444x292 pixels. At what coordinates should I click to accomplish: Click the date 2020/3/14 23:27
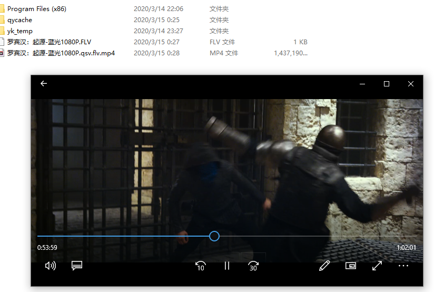pyautogui.click(x=159, y=31)
